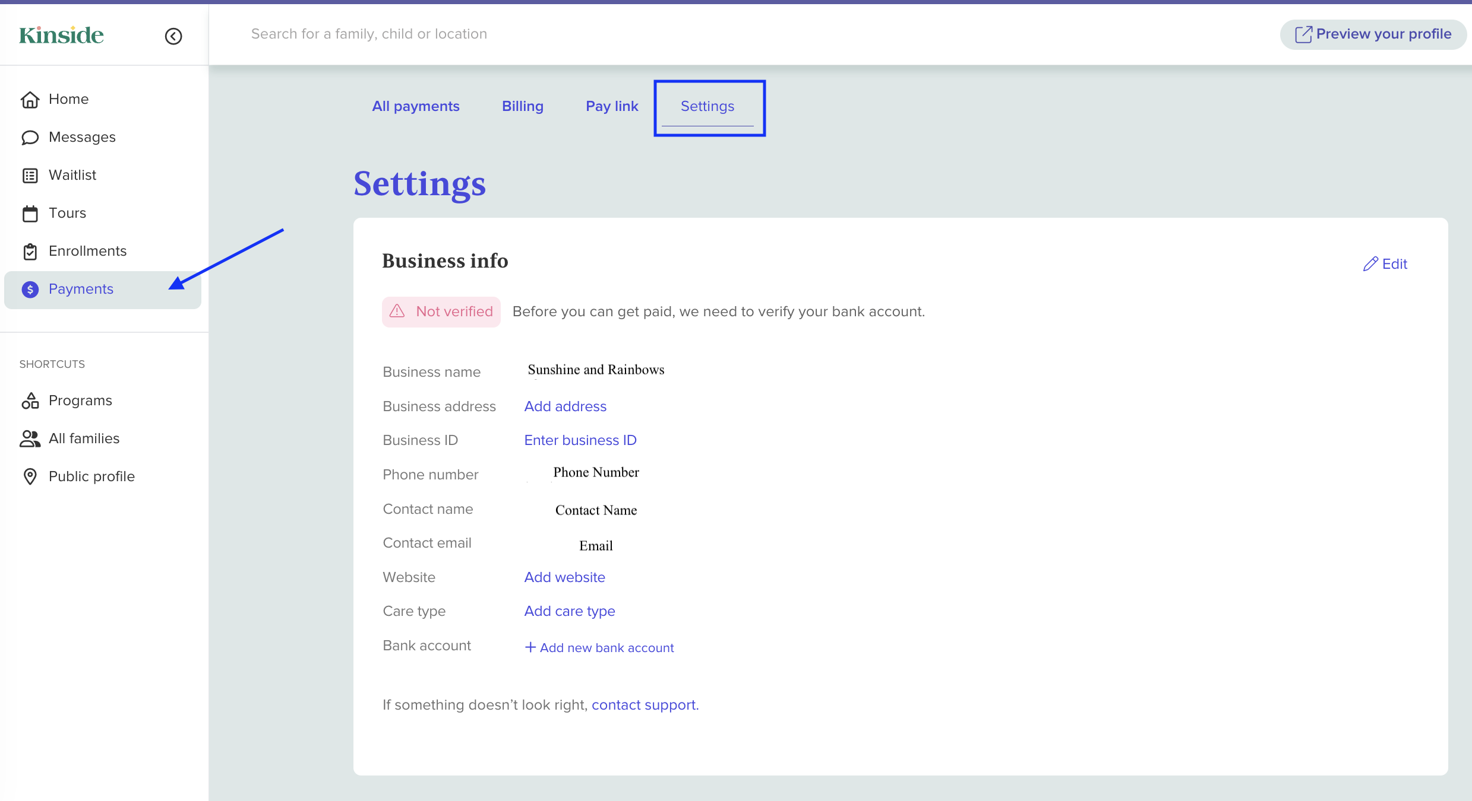This screenshot has height=801, width=1472.
Task: Click the All families people icon
Action: coord(30,438)
